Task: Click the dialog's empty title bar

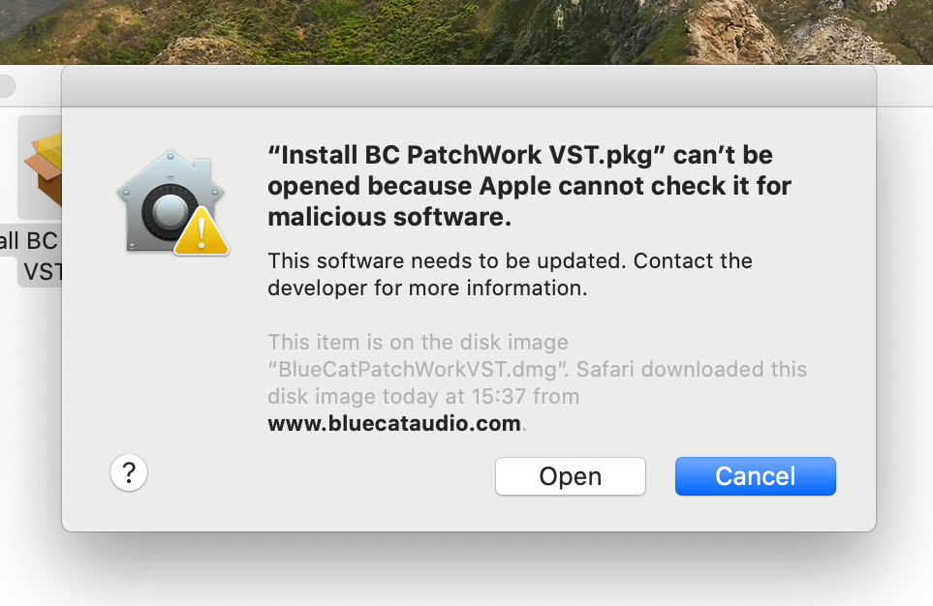Action: click(469, 87)
